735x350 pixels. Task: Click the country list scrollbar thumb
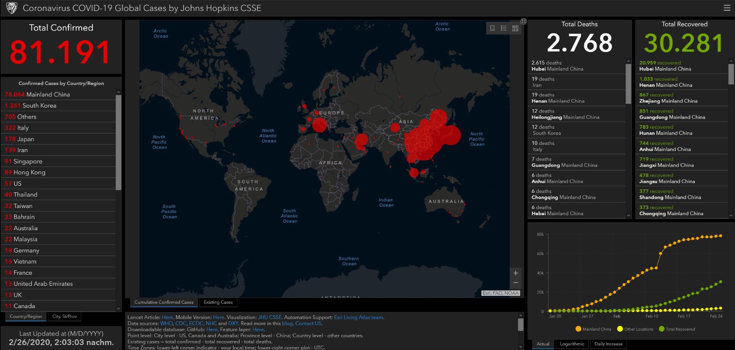tap(118, 142)
